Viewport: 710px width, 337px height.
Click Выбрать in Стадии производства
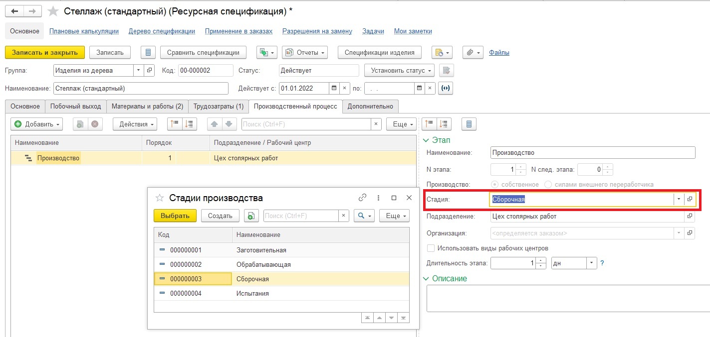tap(175, 216)
